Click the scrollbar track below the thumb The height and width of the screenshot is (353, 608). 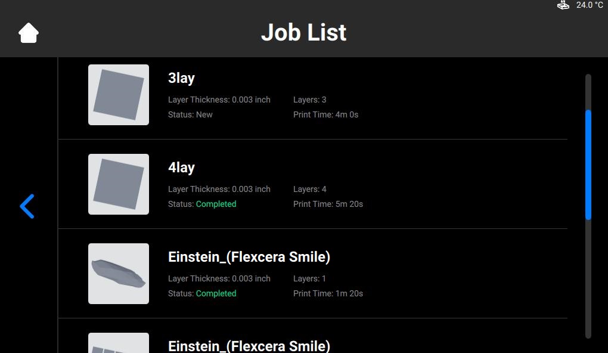coord(588,279)
